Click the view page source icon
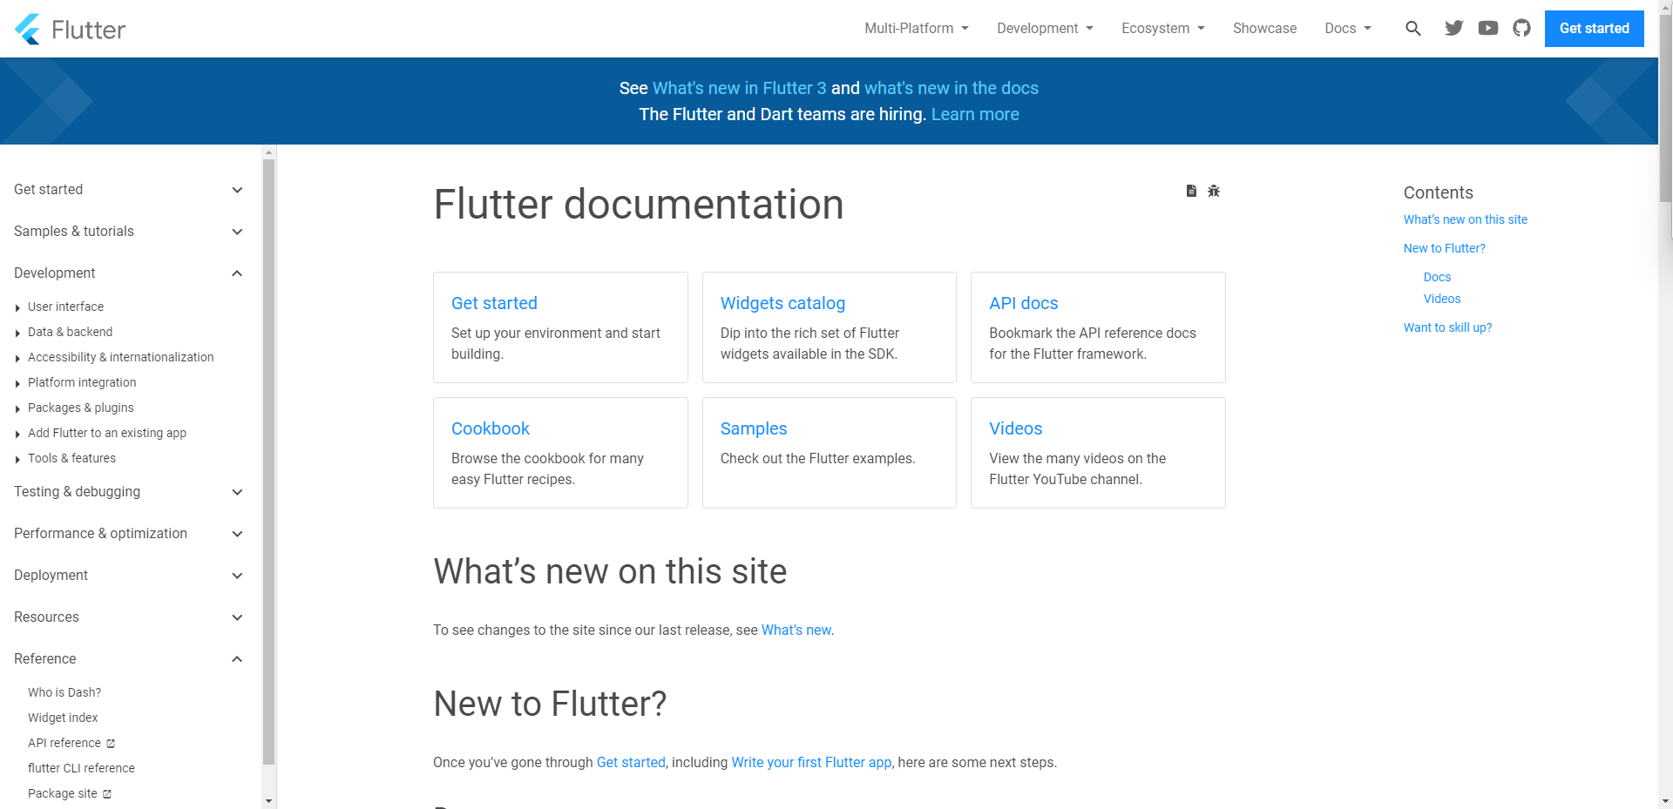 (1191, 191)
